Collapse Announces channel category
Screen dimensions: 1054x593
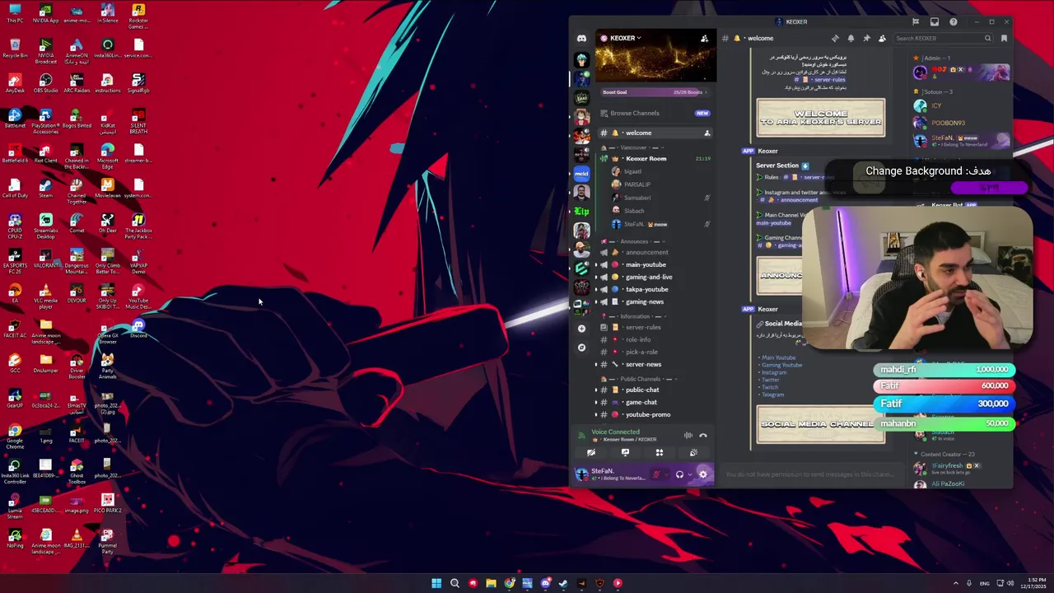coord(634,241)
